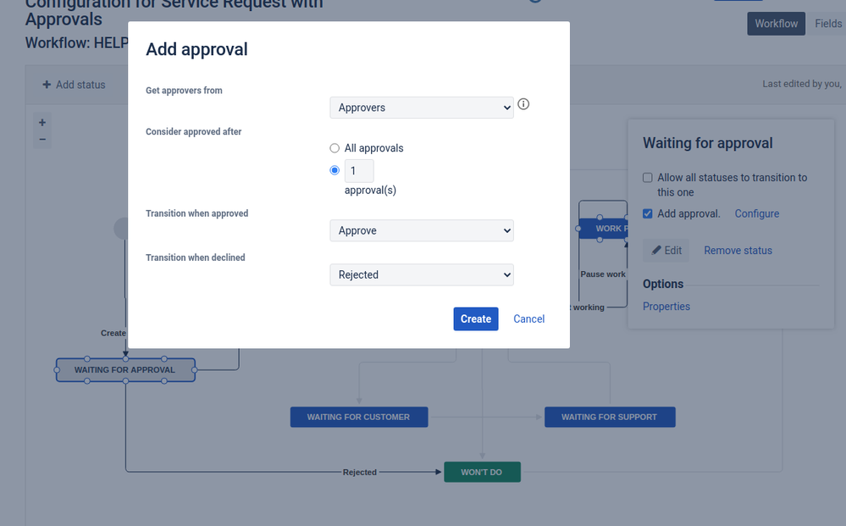Switch to the Workflow tab
Screen dimensions: 846x526
(776, 24)
